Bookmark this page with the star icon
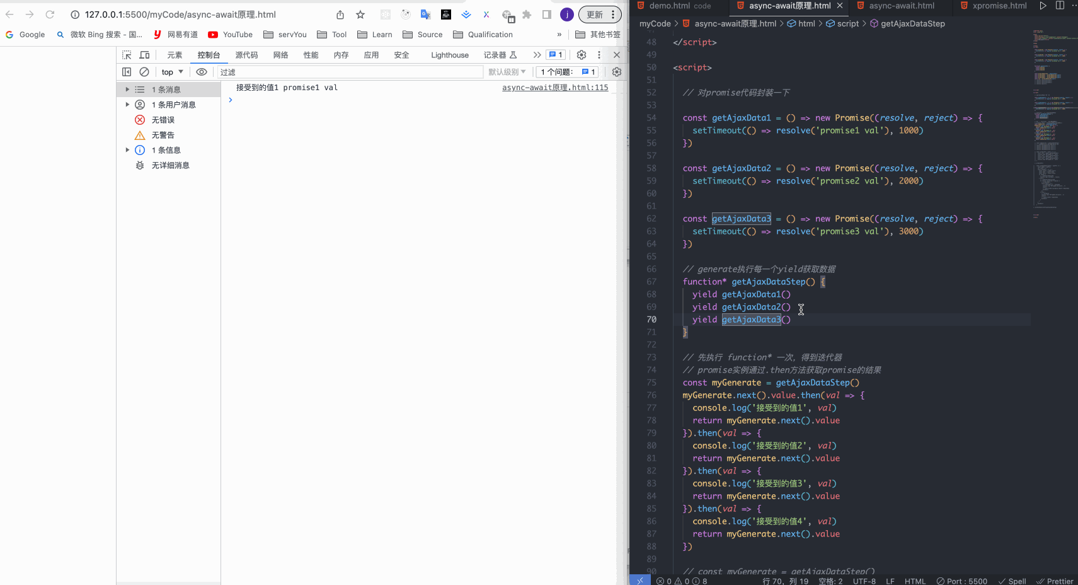1078x585 pixels. [x=360, y=14]
